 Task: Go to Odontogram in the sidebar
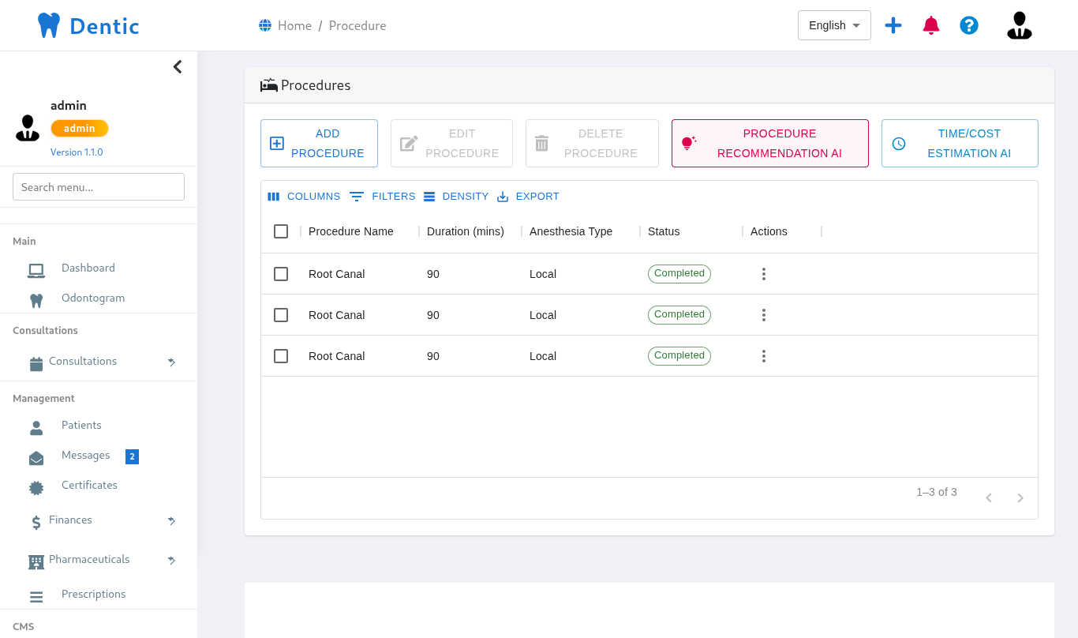[92, 298]
